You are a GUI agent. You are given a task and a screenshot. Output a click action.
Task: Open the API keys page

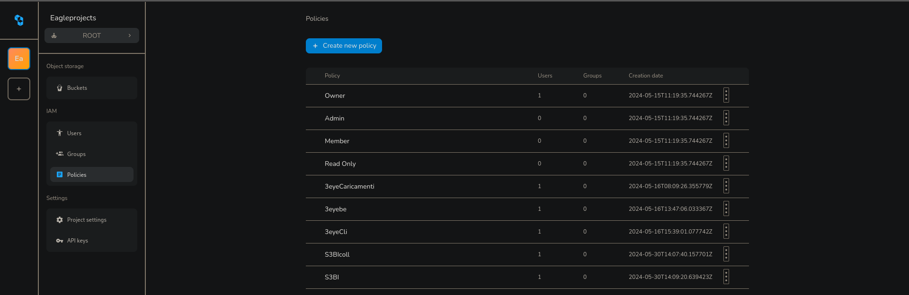(77, 241)
